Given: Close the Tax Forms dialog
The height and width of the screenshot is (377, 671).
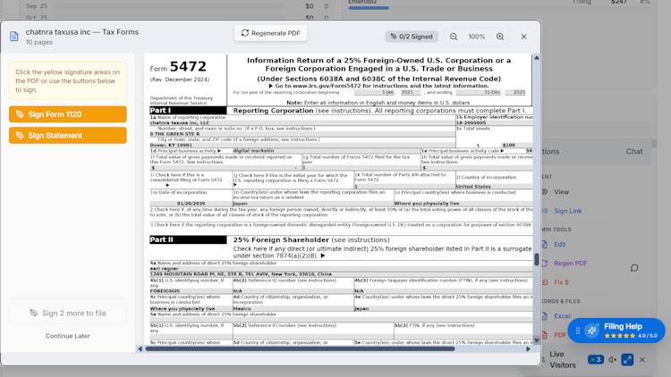Looking at the screenshot, I should point(523,37).
